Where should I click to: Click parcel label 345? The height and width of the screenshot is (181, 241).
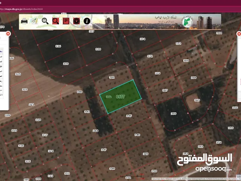point(129,116)
